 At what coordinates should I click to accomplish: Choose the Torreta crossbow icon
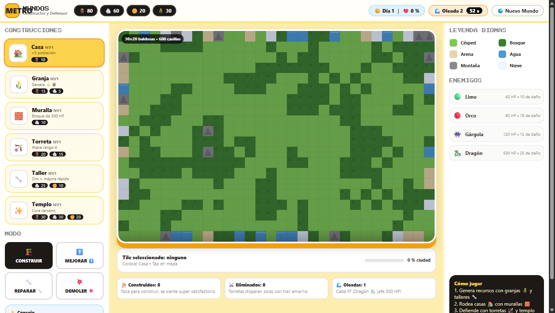click(18, 147)
